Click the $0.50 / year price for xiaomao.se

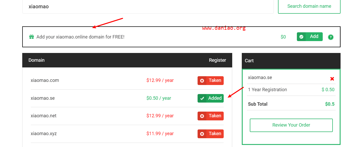(x=159, y=98)
